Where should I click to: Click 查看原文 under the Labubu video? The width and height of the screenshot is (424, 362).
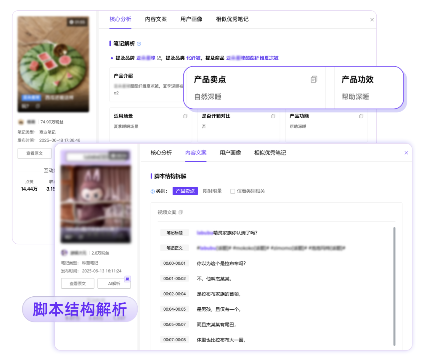click(x=78, y=283)
